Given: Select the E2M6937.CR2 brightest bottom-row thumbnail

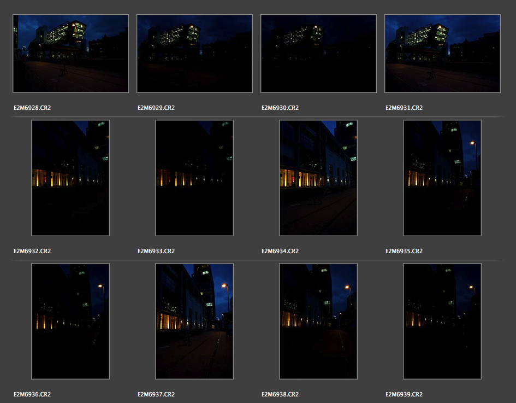Looking at the screenshot, I should (194, 321).
